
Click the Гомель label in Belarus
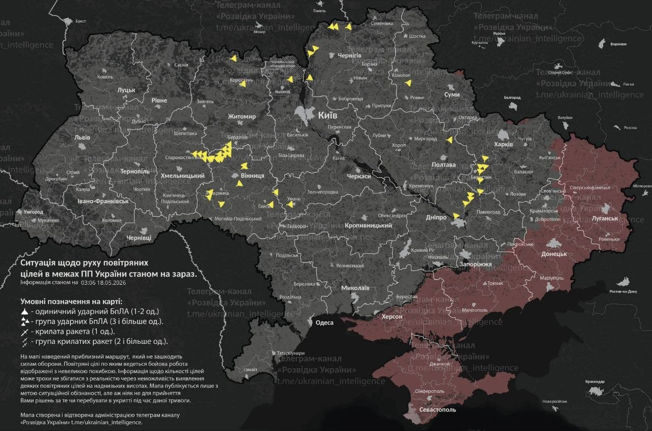click(319, 11)
